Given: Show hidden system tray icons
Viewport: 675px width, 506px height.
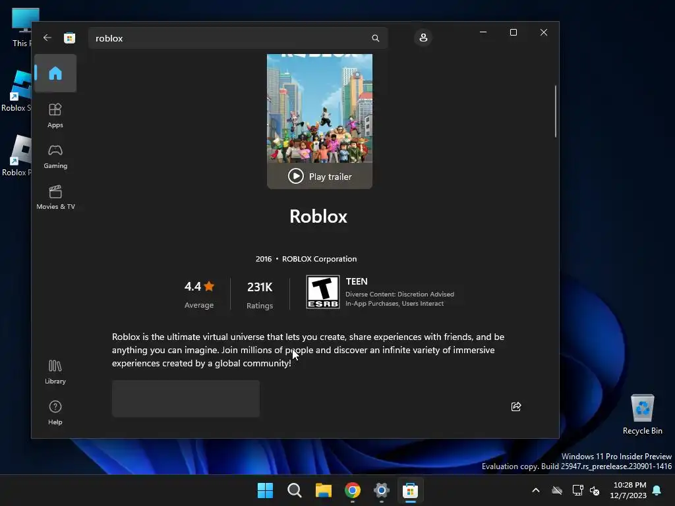Looking at the screenshot, I should click(536, 490).
